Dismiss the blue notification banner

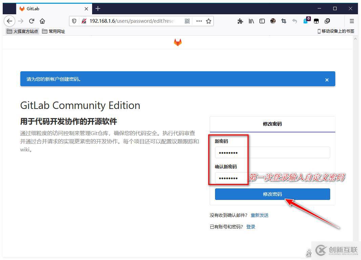[x=326, y=80]
